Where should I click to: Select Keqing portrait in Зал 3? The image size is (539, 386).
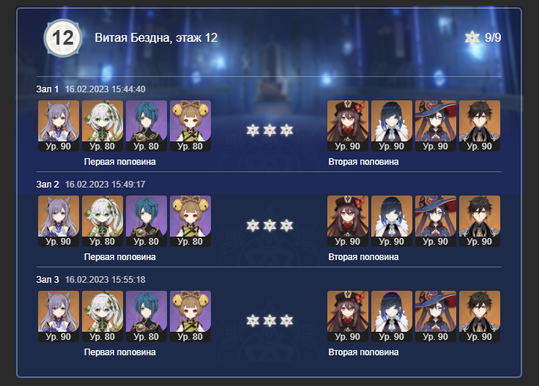pos(59,316)
